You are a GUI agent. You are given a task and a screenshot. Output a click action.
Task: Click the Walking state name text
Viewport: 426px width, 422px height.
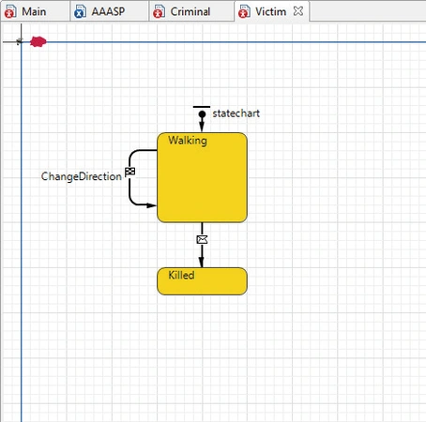point(188,141)
